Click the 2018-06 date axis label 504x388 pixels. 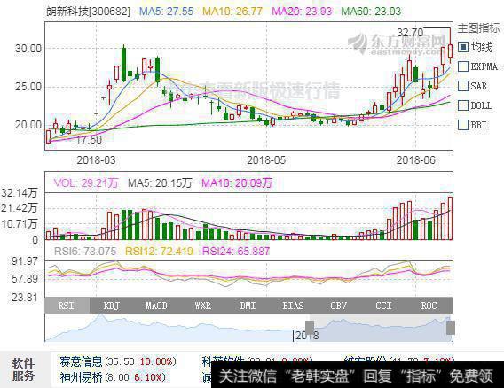415,159
